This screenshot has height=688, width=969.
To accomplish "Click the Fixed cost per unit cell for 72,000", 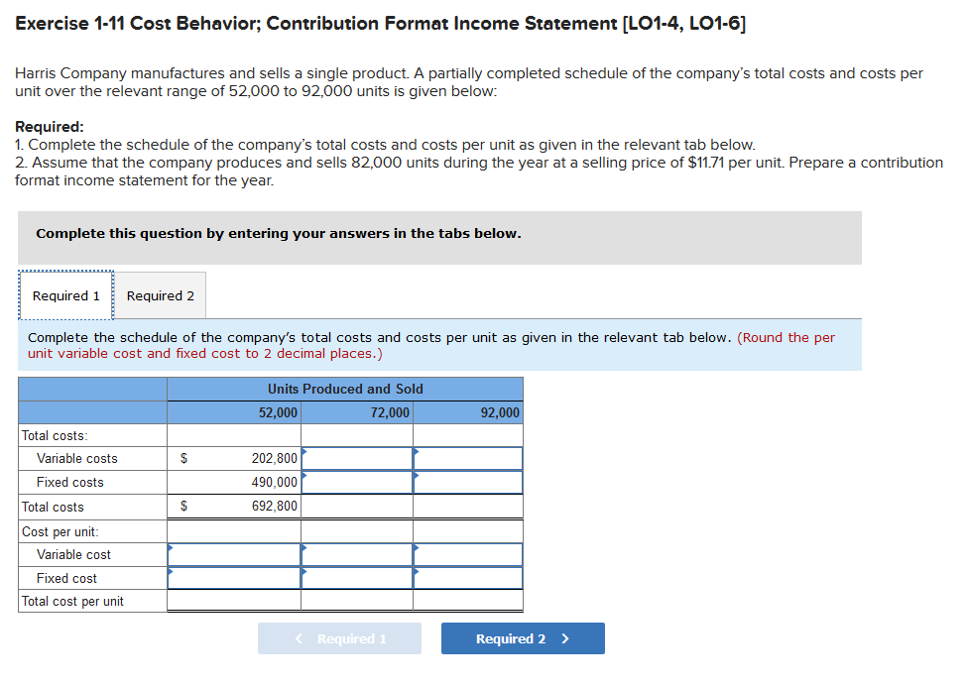I will click(356, 578).
